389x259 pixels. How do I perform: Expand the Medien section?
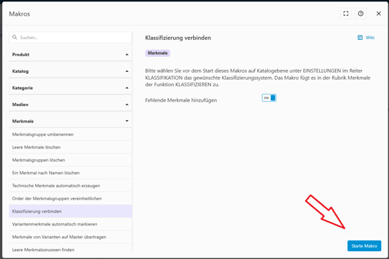(71, 105)
